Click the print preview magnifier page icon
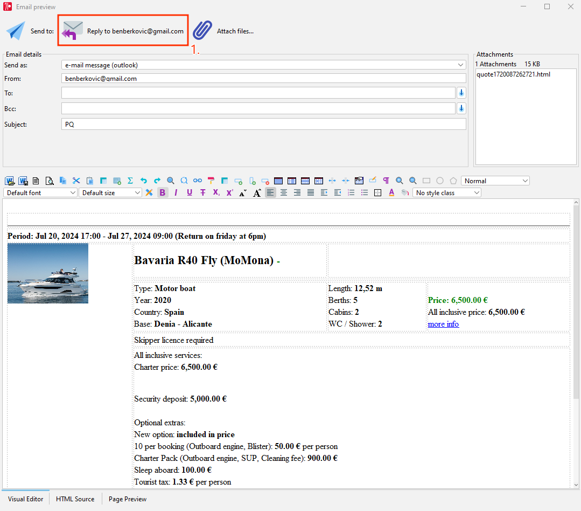The image size is (581, 511). [x=50, y=181]
